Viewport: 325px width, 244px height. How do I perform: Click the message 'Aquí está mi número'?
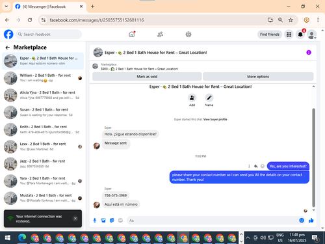[x=121, y=204]
